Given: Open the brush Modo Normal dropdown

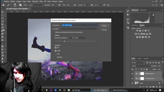Looking at the screenshot, I should 36,5.
